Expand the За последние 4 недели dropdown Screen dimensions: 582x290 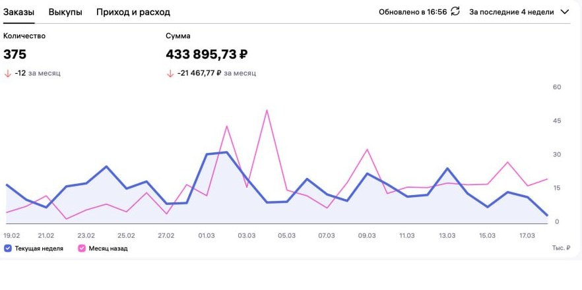(519, 12)
